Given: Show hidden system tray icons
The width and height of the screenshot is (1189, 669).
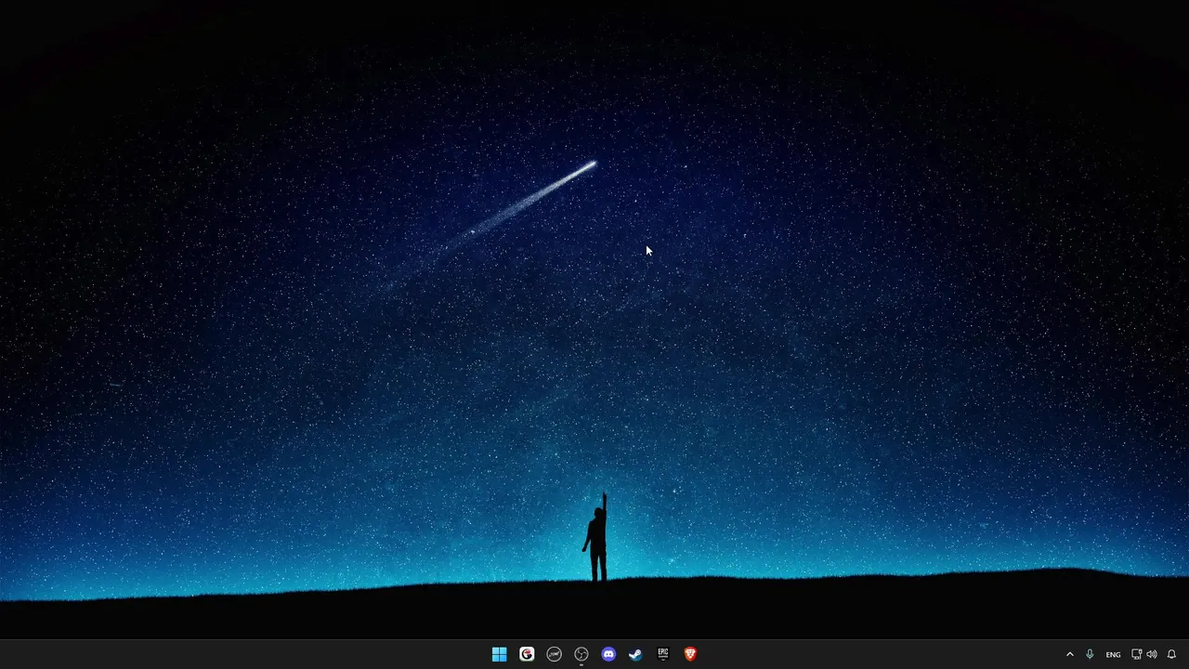Looking at the screenshot, I should pos(1069,654).
